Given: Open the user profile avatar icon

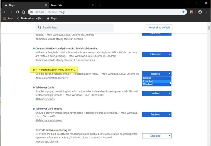Looking at the screenshot, I should tap(200, 12).
